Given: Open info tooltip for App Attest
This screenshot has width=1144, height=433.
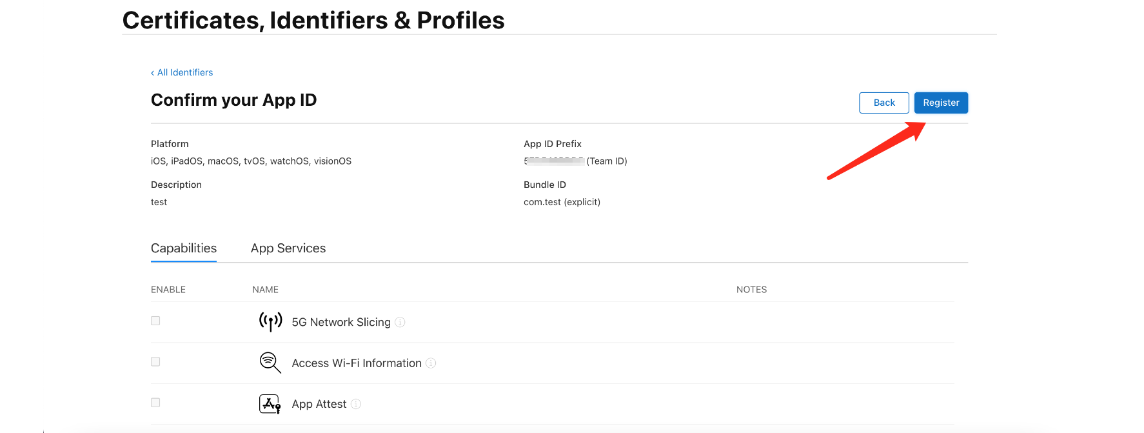Looking at the screenshot, I should pyautogui.click(x=356, y=404).
